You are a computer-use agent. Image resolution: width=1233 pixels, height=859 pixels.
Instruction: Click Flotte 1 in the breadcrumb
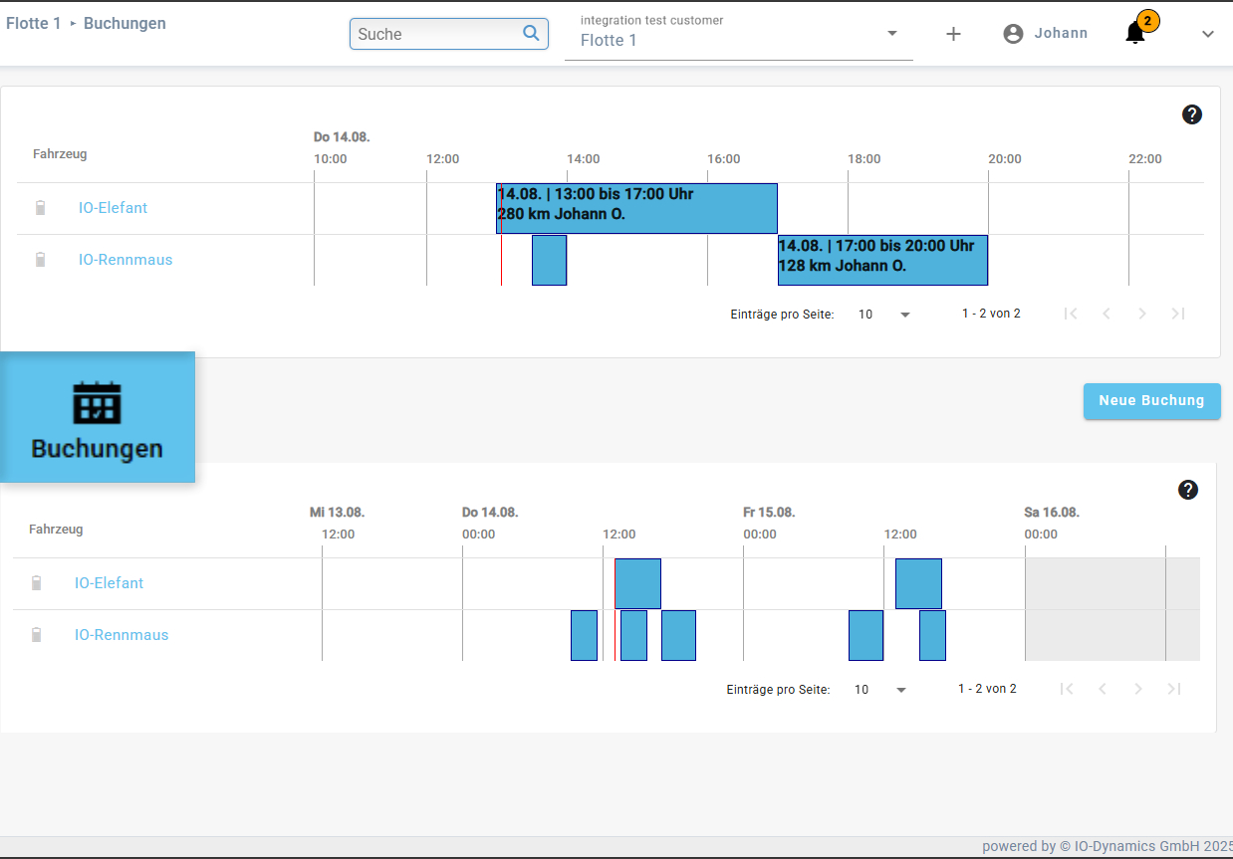pyautogui.click(x=34, y=23)
